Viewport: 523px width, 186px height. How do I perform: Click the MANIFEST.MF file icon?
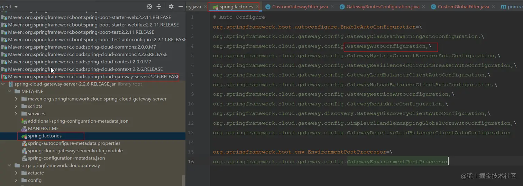(x=24, y=128)
